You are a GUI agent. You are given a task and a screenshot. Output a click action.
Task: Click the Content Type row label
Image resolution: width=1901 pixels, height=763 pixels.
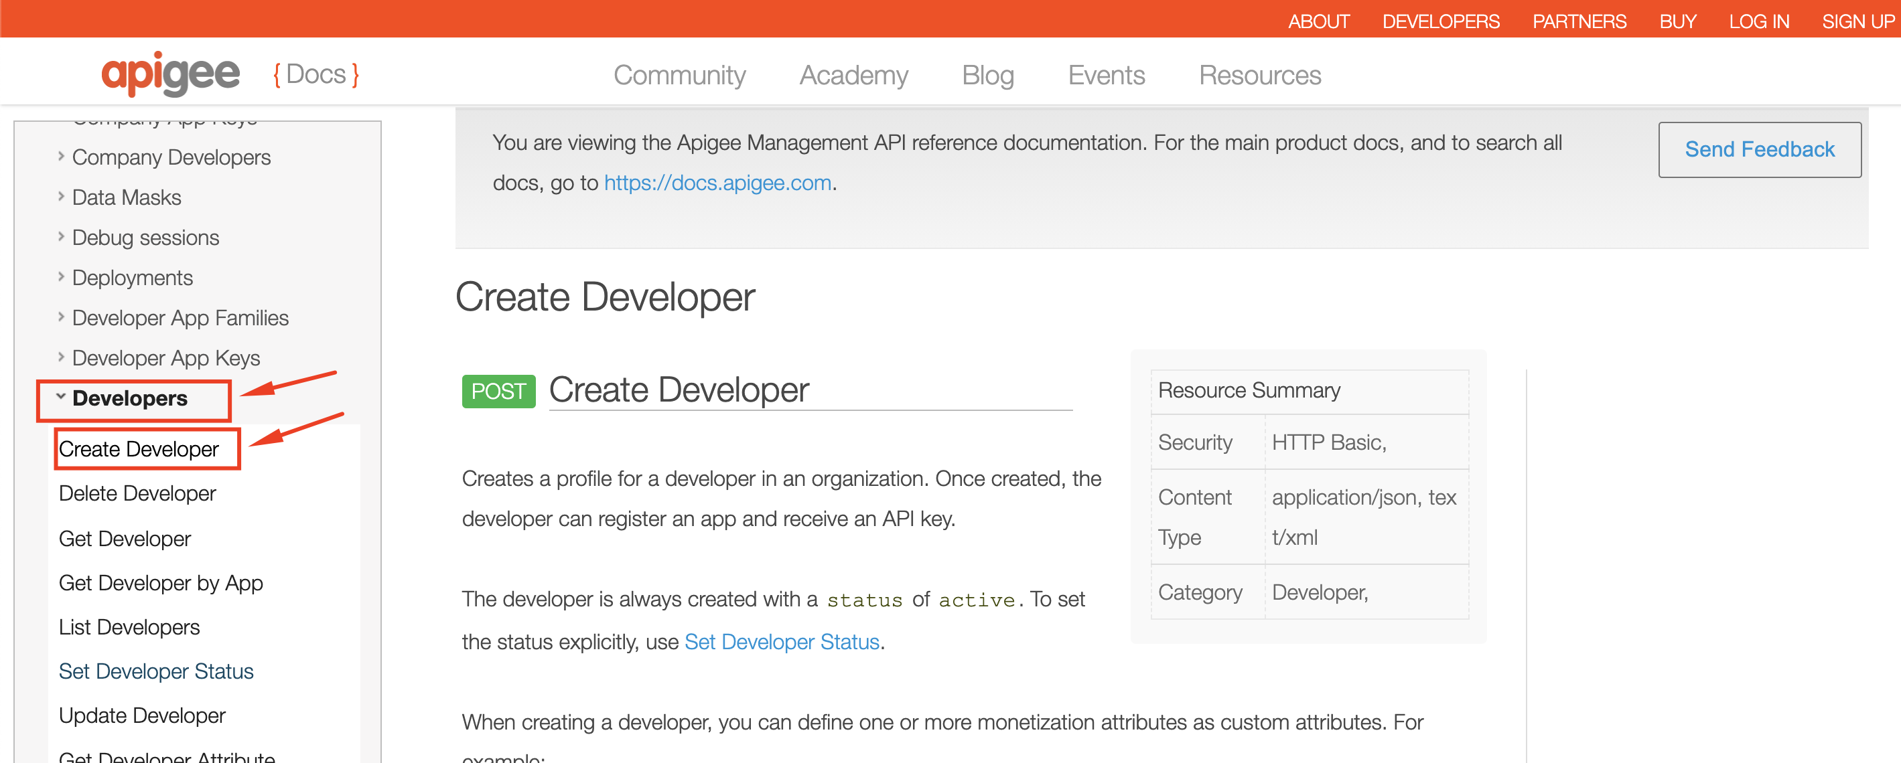click(1195, 517)
